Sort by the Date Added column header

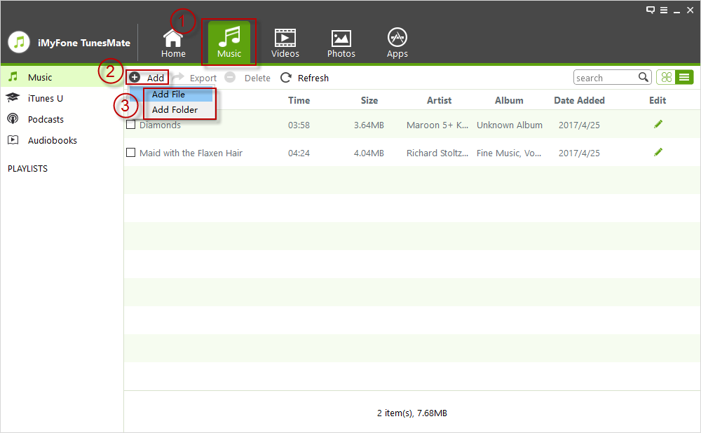579,100
